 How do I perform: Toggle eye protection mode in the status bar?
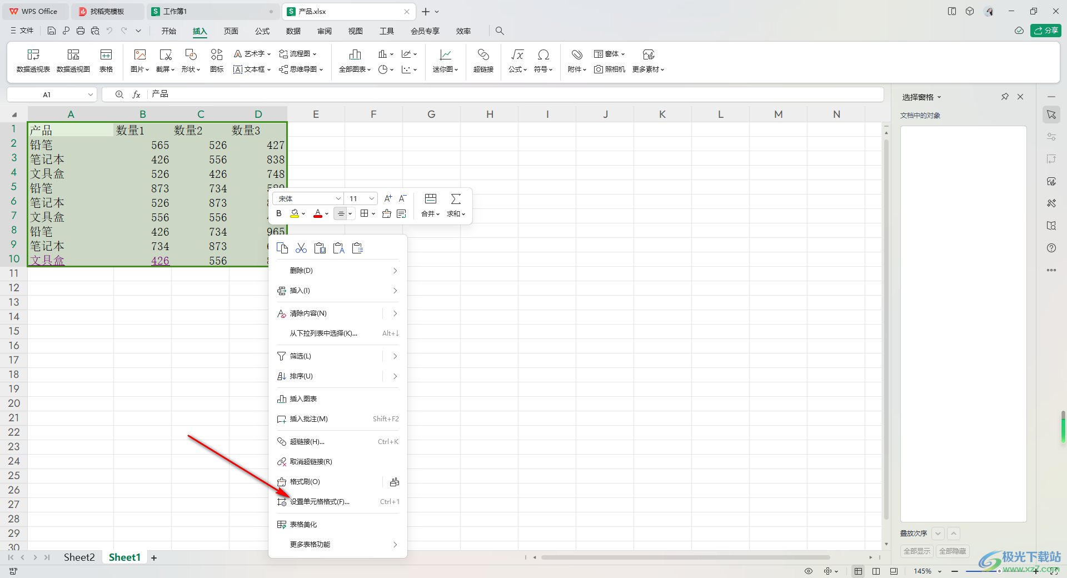point(809,571)
